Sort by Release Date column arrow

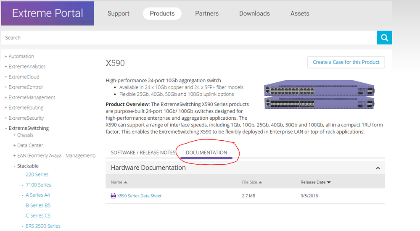(328, 182)
